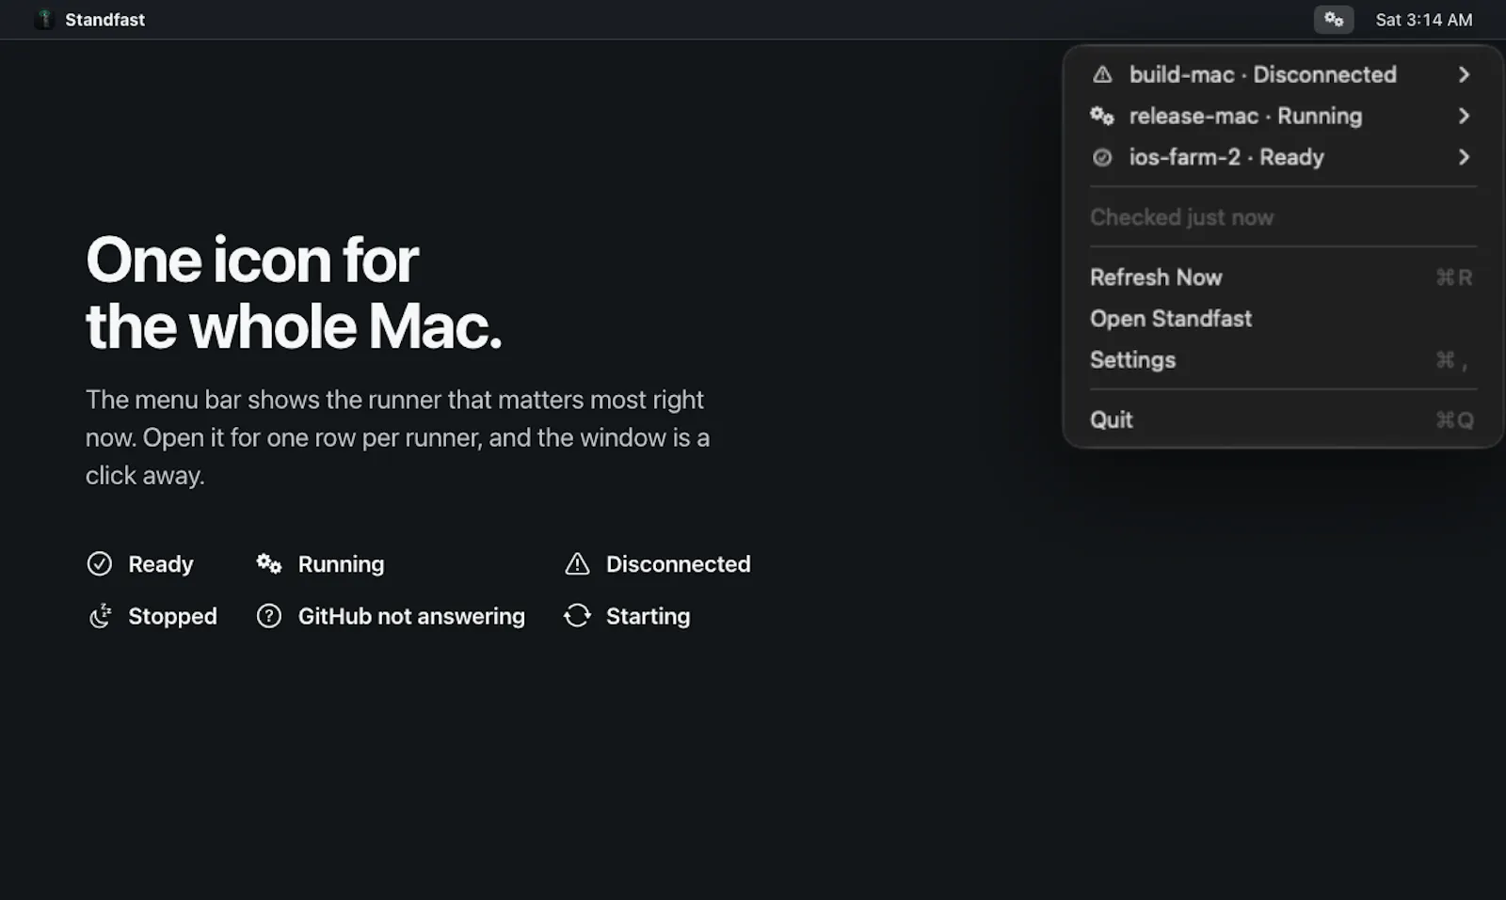
Task: Select release-mac · Running menu row
Action: [x=1283, y=116]
